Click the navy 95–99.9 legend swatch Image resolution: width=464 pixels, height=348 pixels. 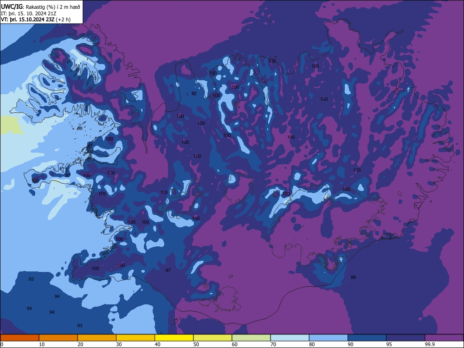406,338
